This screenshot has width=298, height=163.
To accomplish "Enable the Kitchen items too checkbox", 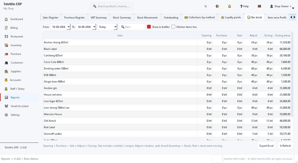I will click(x=173, y=27).
